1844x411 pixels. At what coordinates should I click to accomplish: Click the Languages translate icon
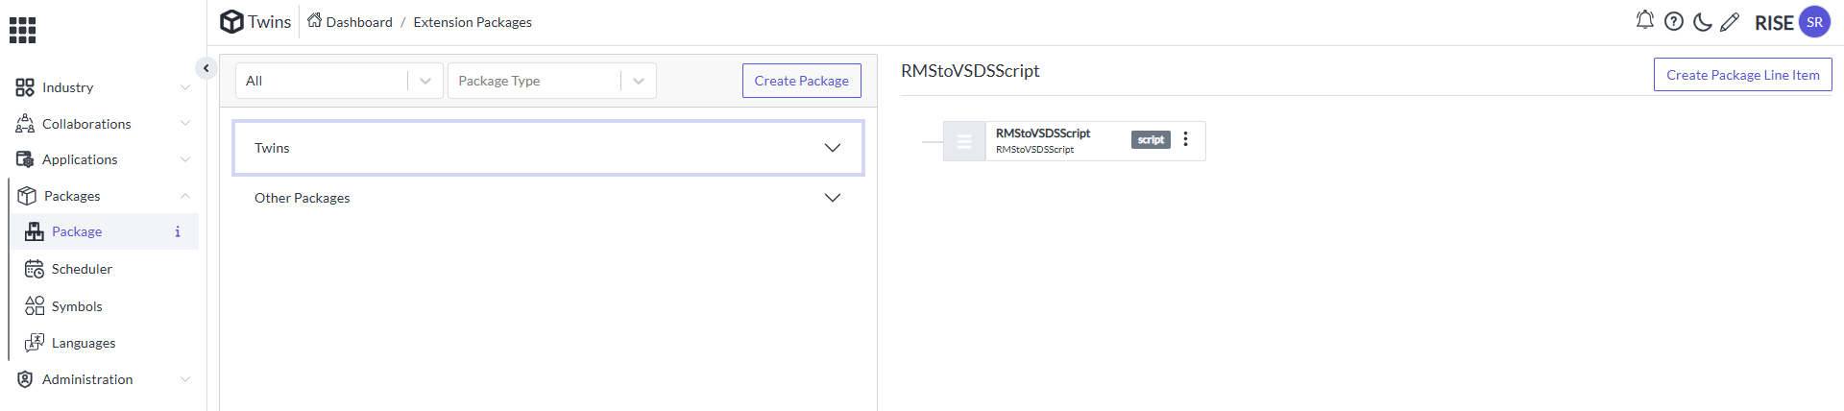(x=35, y=342)
